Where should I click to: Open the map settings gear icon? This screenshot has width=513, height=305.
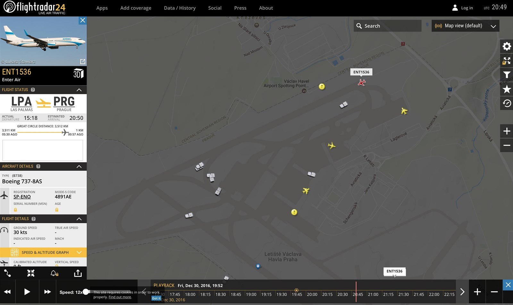(507, 47)
